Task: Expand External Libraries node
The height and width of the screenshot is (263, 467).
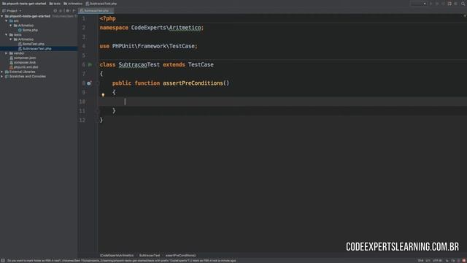Action: coord(2,72)
